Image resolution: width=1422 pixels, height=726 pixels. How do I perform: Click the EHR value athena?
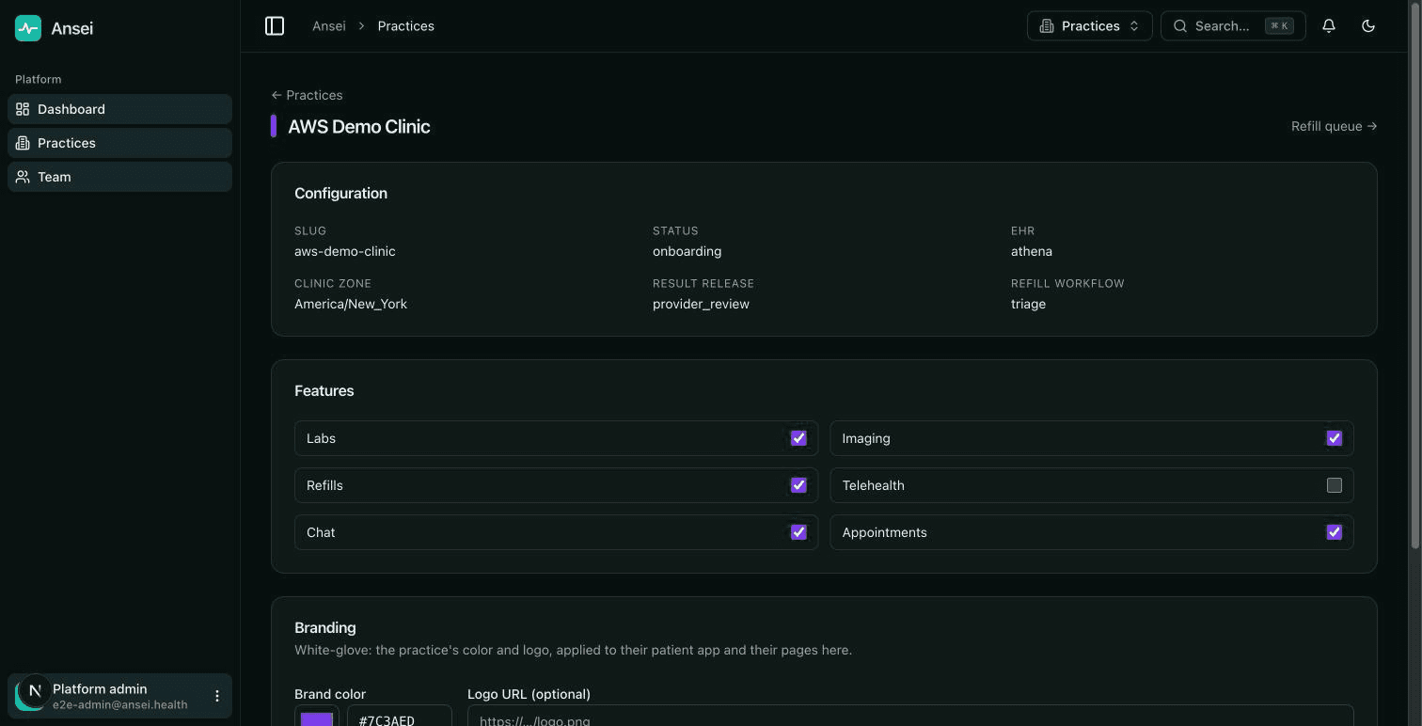(1032, 251)
